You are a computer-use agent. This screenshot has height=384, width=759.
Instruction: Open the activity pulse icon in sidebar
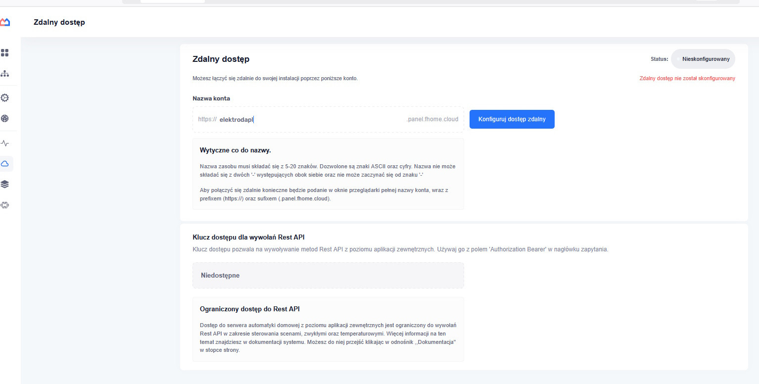click(5, 144)
